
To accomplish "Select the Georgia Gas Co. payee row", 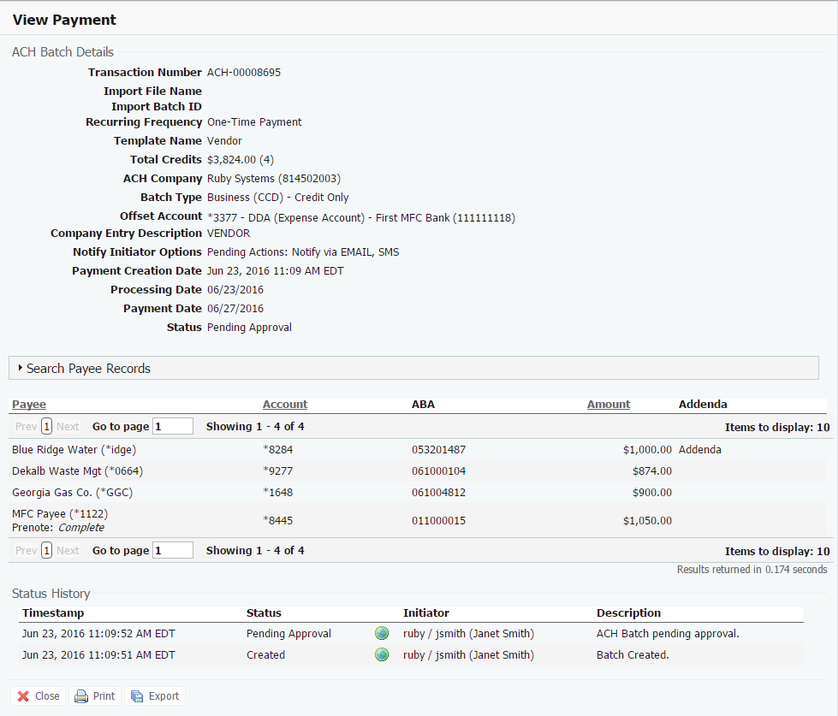I will [x=72, y=493].
